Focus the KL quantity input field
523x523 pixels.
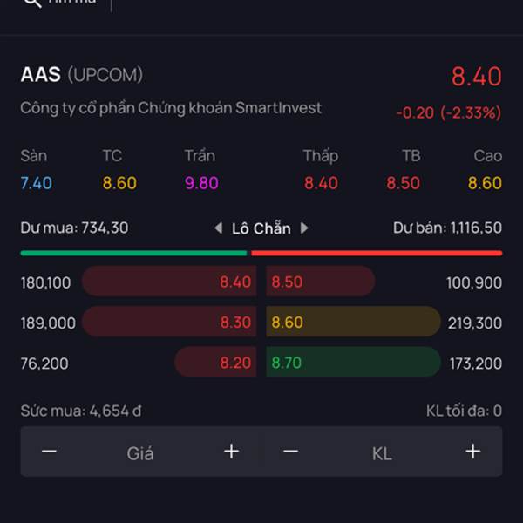(x=382, y=453)
